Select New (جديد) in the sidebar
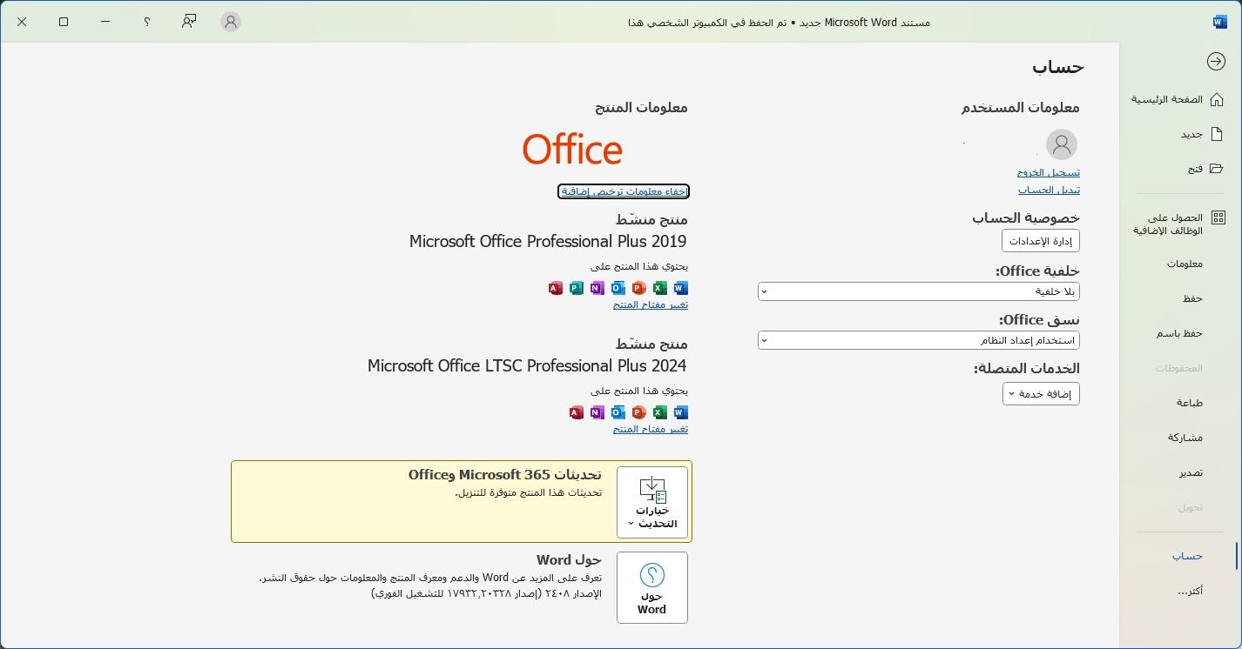Viewport: 1242px width, 649px height. 1191,134
